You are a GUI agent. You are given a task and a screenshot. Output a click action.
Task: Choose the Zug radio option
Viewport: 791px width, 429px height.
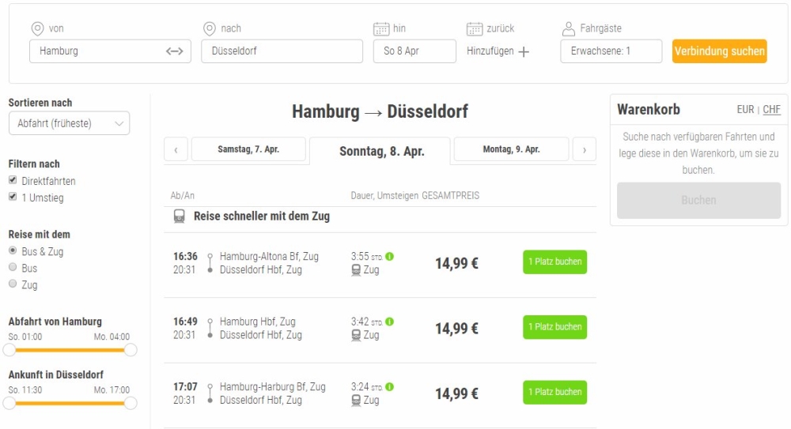pyautogui.click(x=13, y=284)
